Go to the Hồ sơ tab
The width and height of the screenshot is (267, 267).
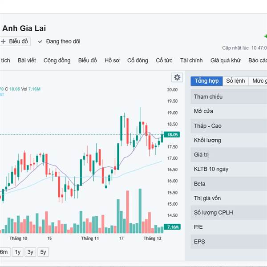[112, 61]
